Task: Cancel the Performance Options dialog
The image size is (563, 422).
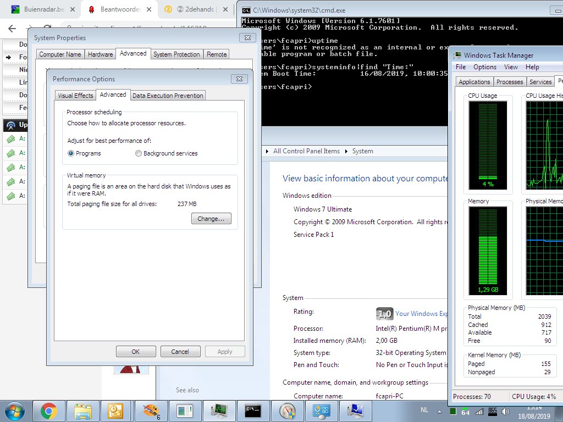Action: [180, 352]
